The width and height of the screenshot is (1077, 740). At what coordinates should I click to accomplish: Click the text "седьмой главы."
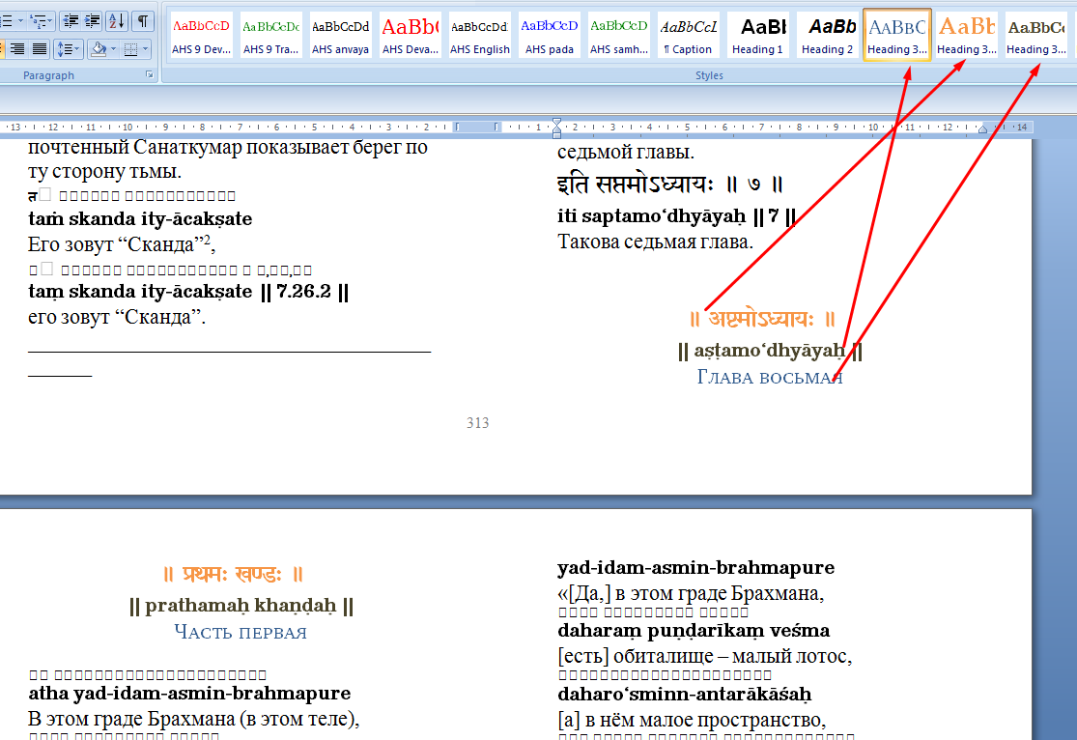(x=626, y=153)
